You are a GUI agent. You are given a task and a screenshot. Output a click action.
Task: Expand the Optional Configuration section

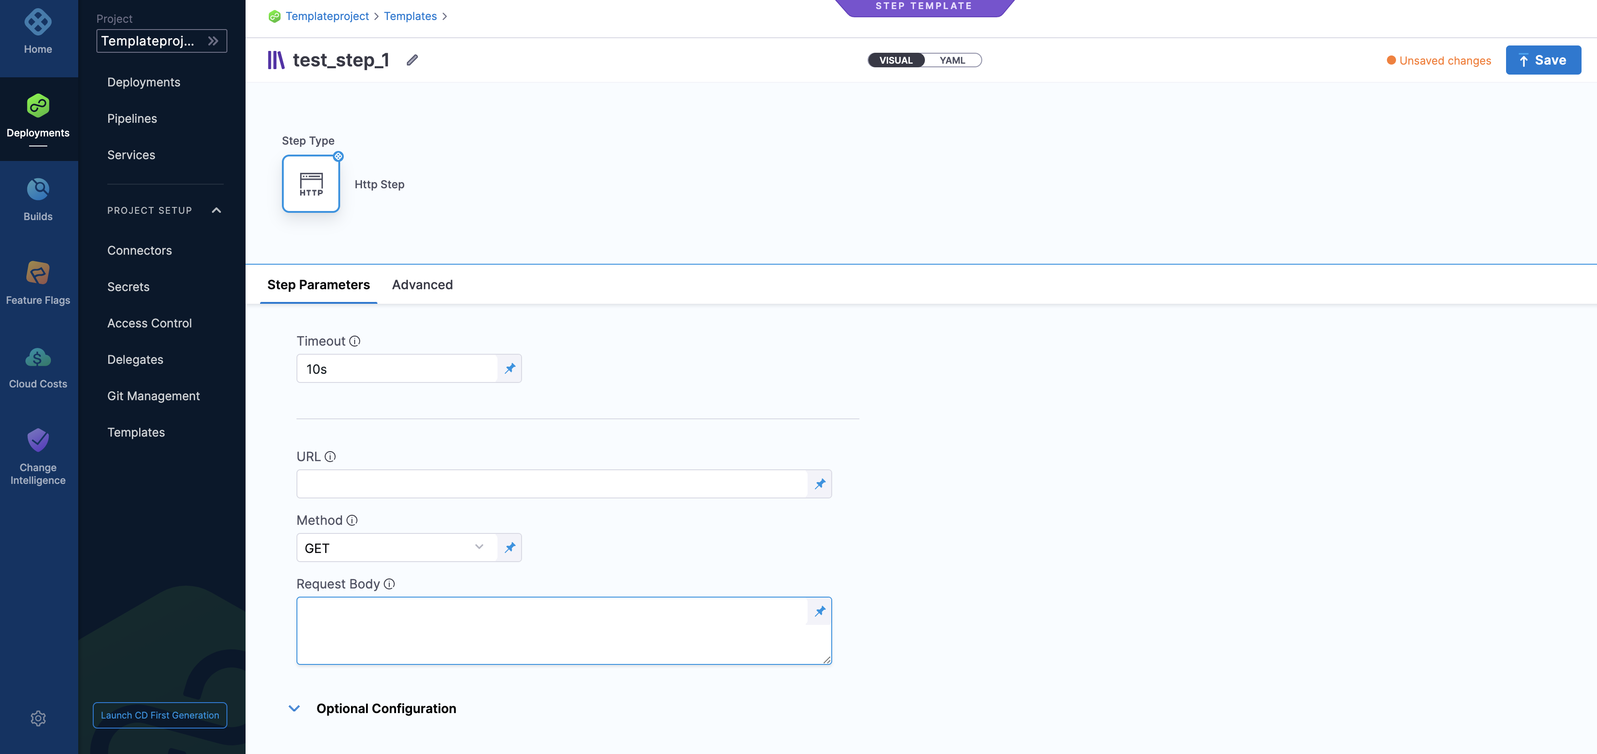pyautogui.click(x=295, y=708)
